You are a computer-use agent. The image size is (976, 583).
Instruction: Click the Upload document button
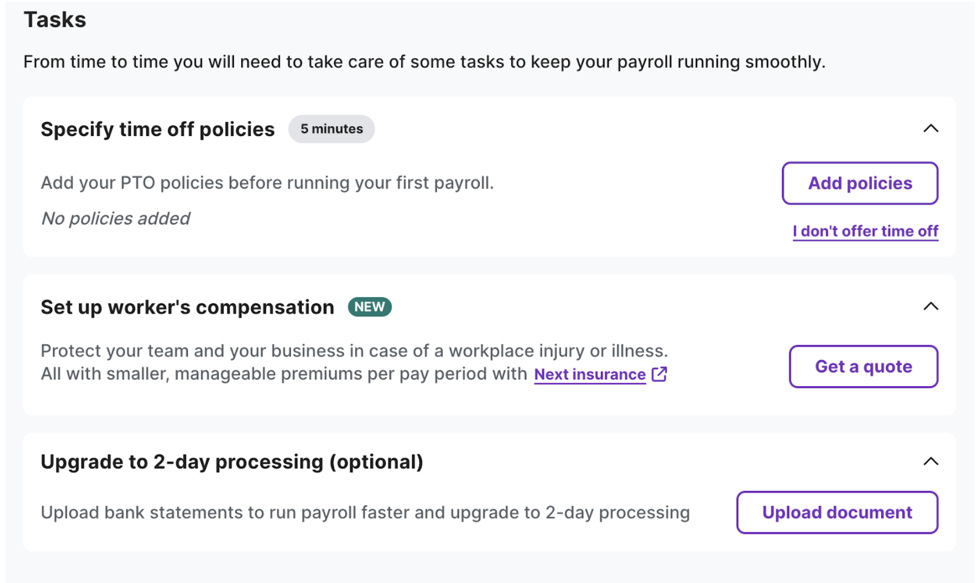[836, 512]
